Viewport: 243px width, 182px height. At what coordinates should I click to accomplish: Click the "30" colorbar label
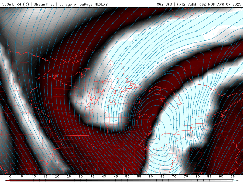[80, 177]
